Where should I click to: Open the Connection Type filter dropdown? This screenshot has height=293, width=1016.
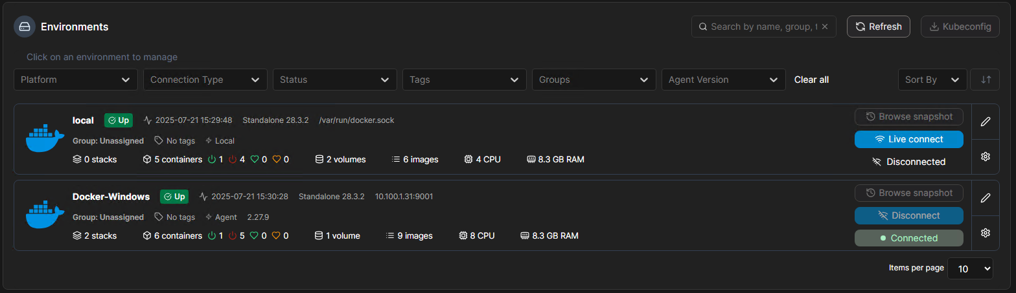coord(205,80)
